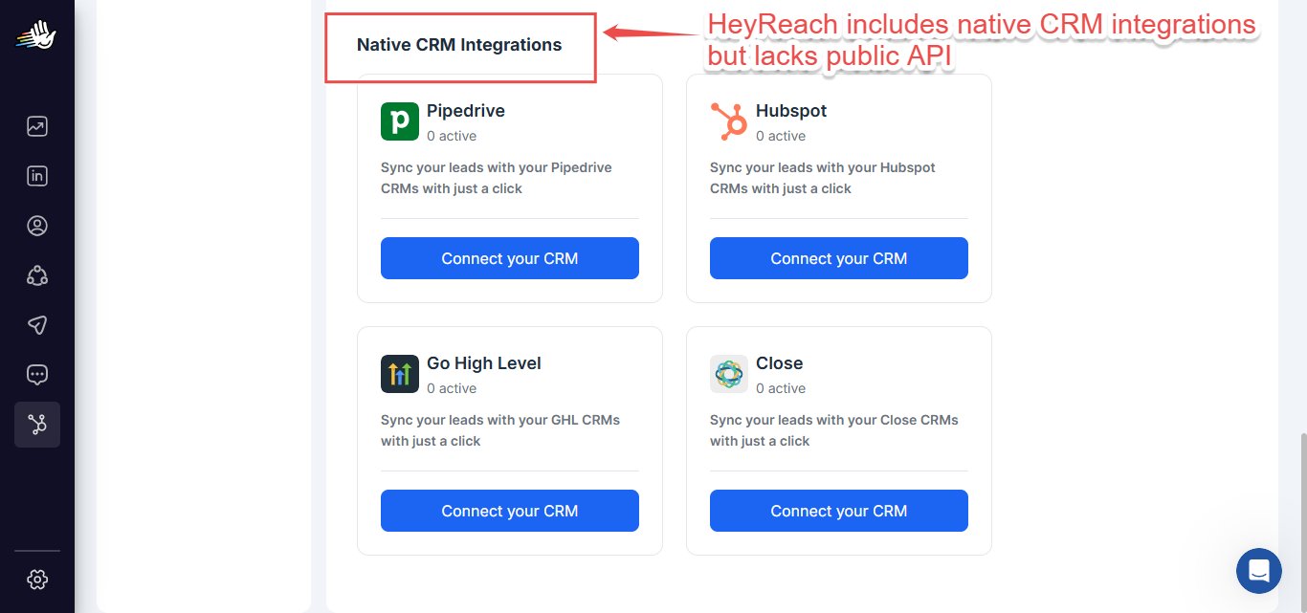Viewport: 1307px width, 613px height.
Task: Connect your CRM for Pipedrive
Action: pos(510,258)
